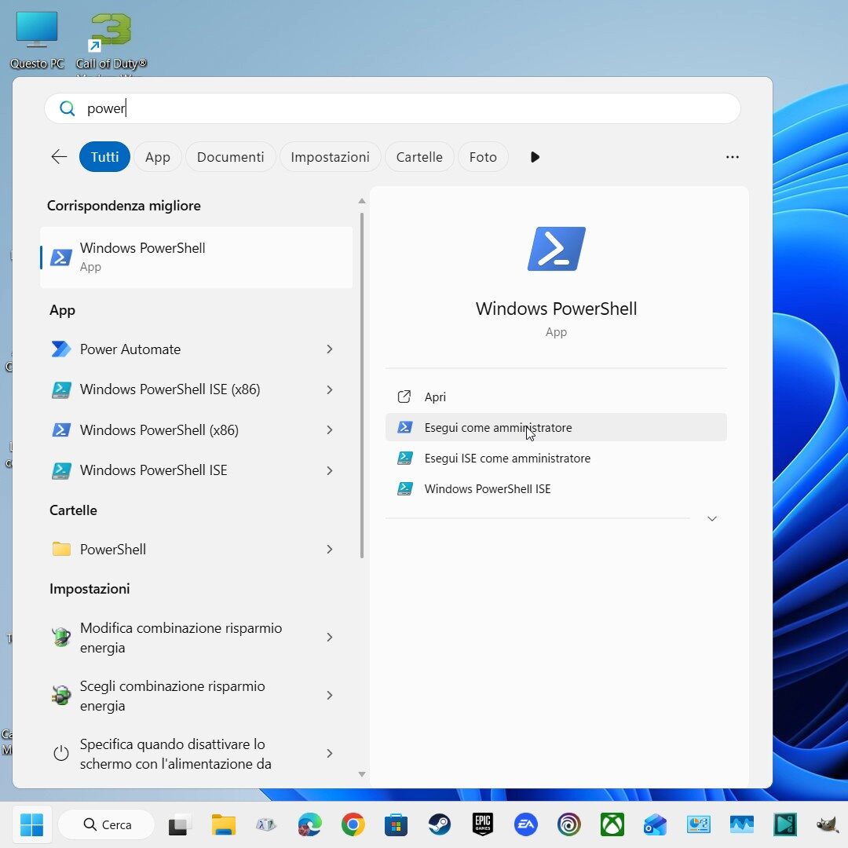Image resolution: width=848 pixels, height=848 pixels.
Task: Open the Power Automate app result
Action: 196,349
